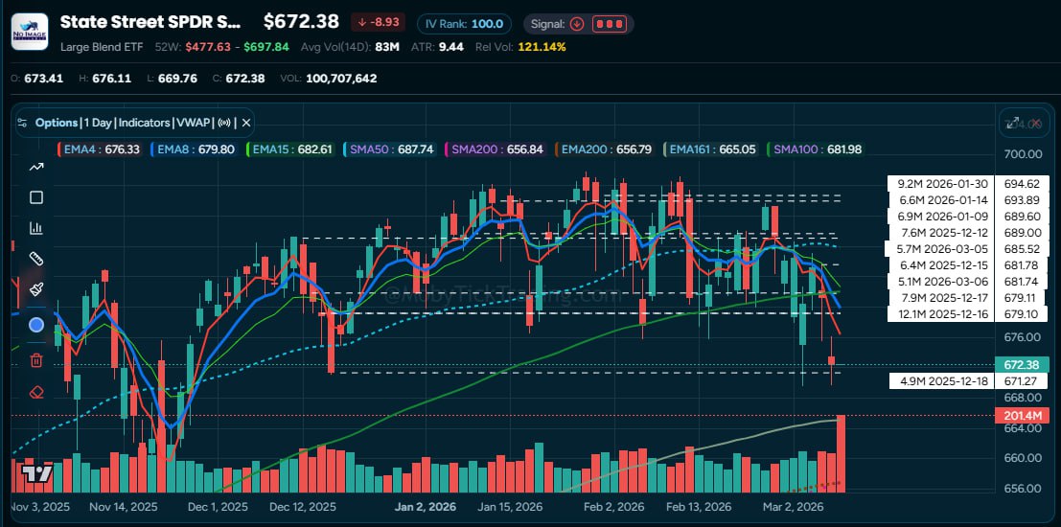The image size is (1061, 527).
Task: Click the bar chart tool icon
Action: [x=36, y=228]
